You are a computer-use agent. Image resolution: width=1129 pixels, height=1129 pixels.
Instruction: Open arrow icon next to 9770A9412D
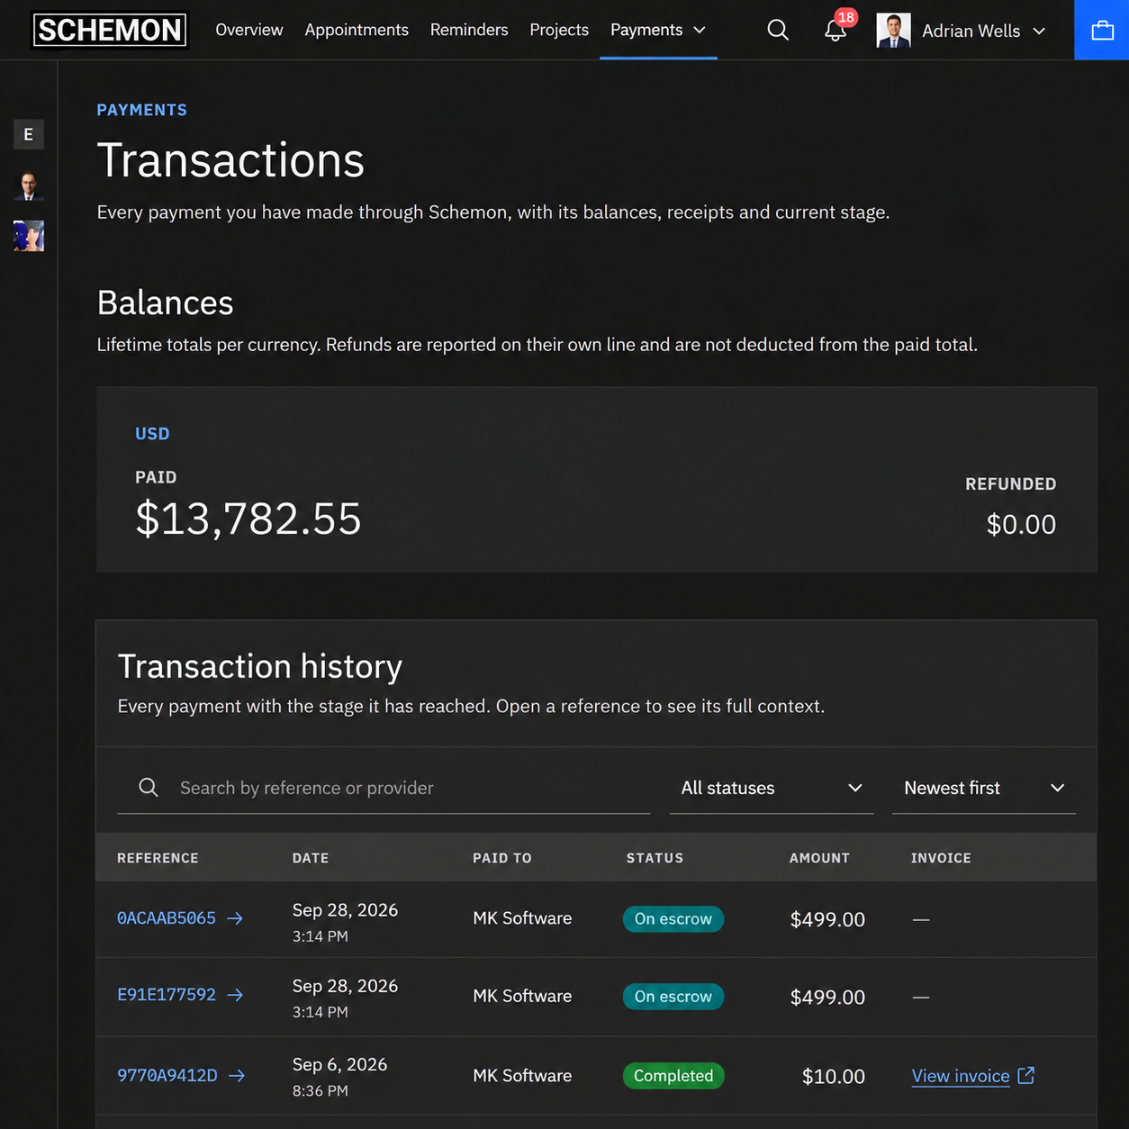237,1075
